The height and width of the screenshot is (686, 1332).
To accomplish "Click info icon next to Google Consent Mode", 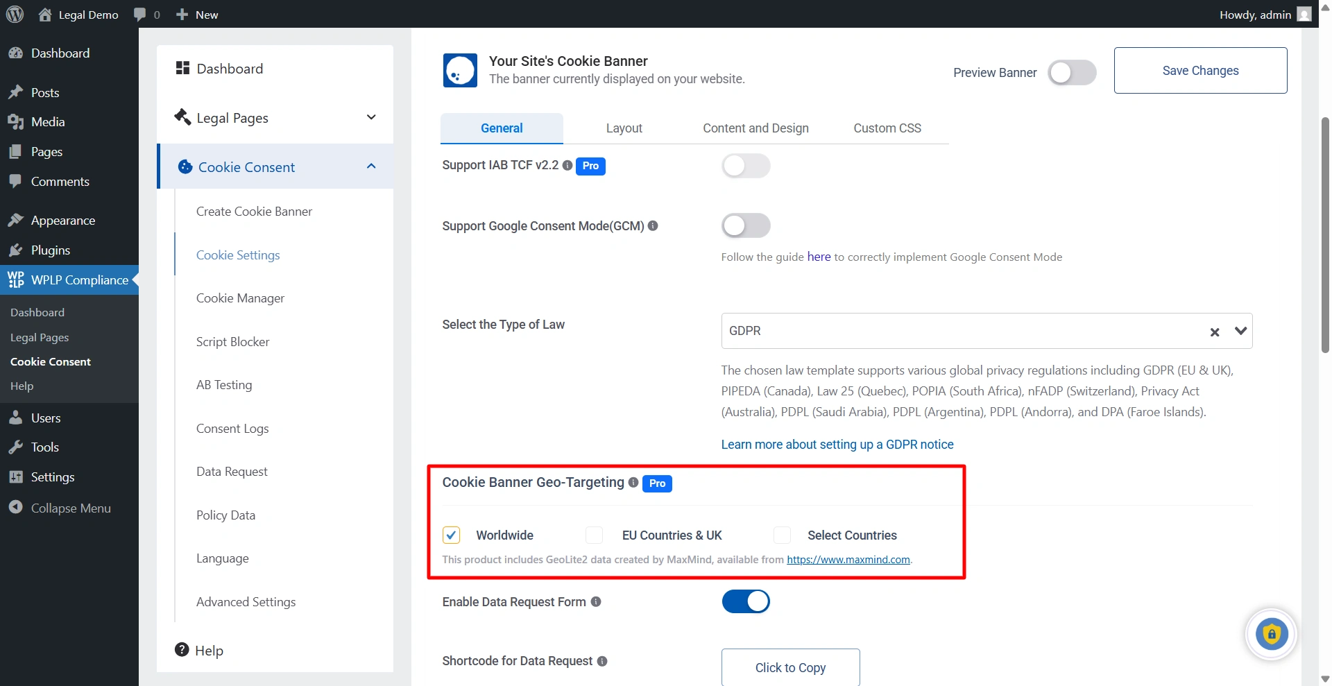I will click(x=653, y=226).
